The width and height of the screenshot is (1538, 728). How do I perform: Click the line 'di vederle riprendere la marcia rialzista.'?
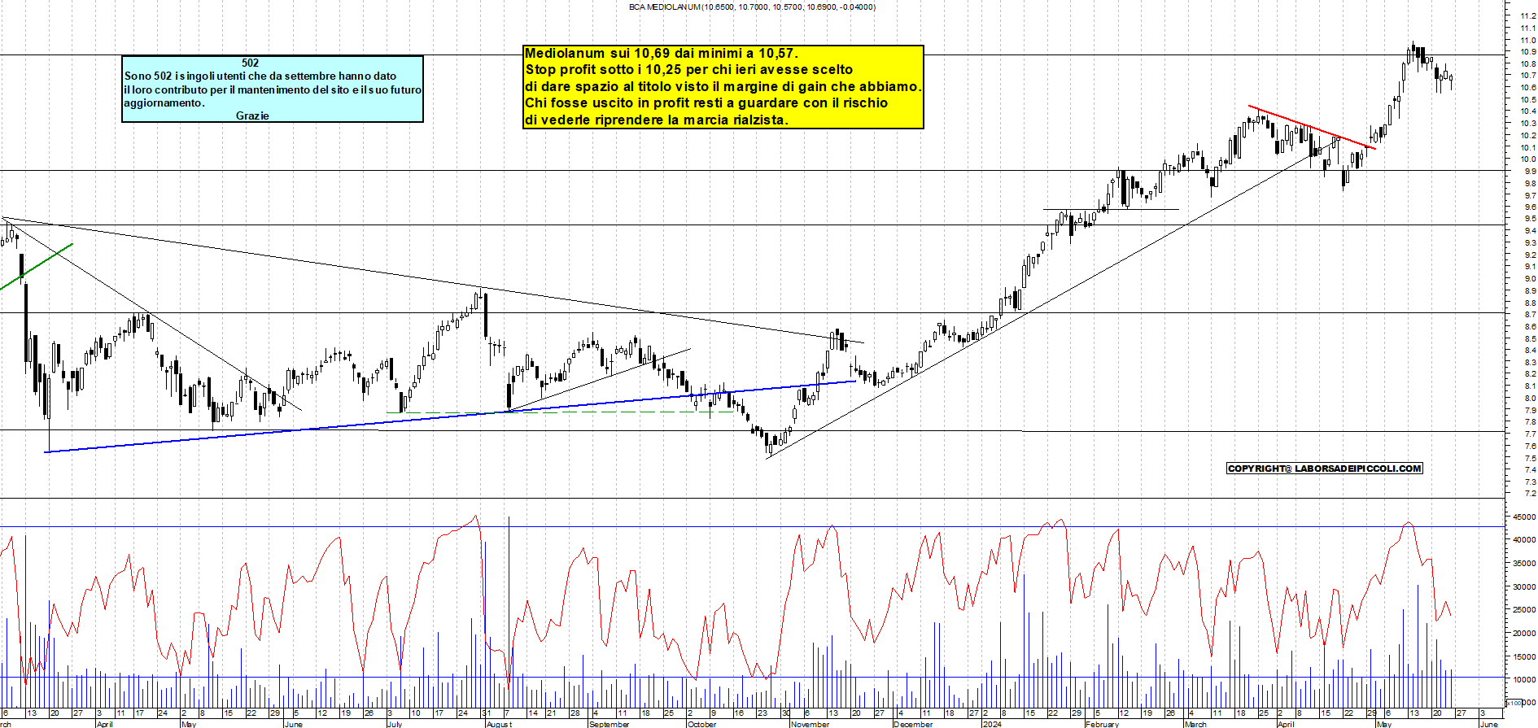point(656,120)
